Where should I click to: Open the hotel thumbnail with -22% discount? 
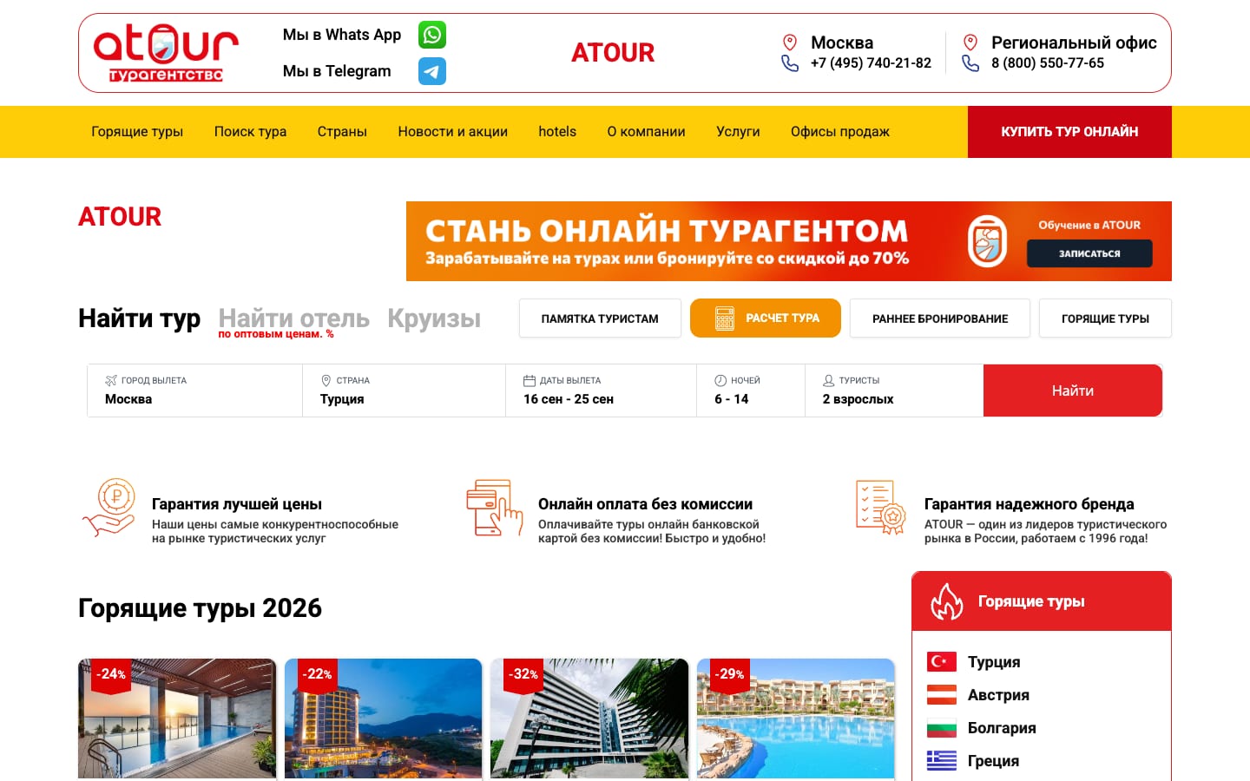tap(383, 719)
